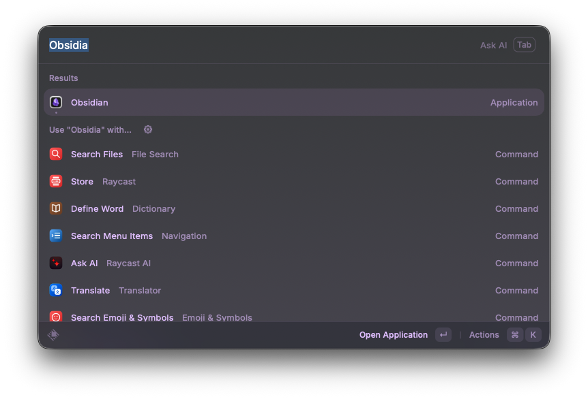Click the Translate icon
This screenshot has width=588, height=399.
point(56,291)
